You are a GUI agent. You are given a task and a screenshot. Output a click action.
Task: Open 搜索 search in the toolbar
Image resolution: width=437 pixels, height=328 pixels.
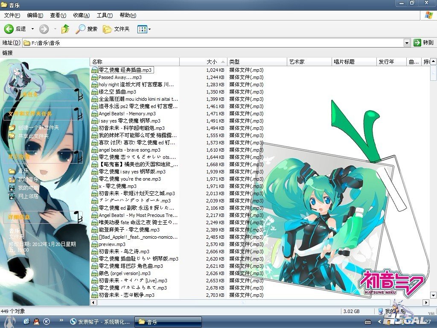tap(87, 29)
